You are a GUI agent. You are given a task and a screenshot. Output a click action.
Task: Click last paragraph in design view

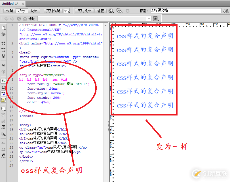[x=145, y=105]
